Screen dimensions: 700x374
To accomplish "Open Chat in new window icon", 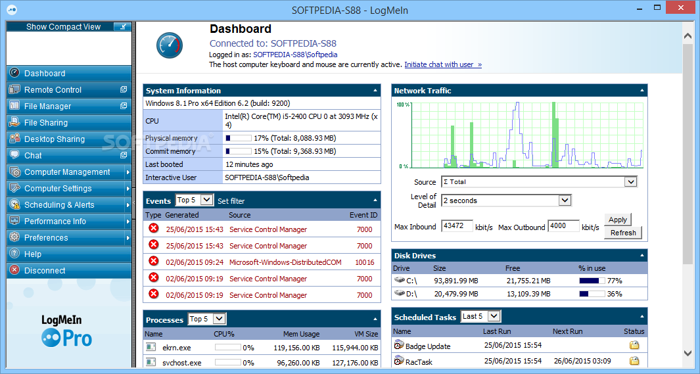I will (124, 155).
